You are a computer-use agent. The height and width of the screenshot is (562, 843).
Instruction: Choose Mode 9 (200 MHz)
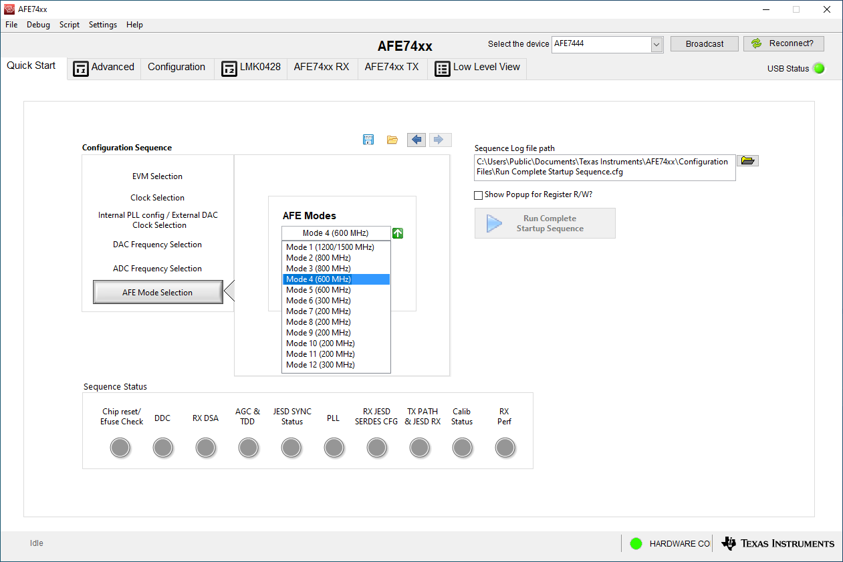(x=336, y=333)
